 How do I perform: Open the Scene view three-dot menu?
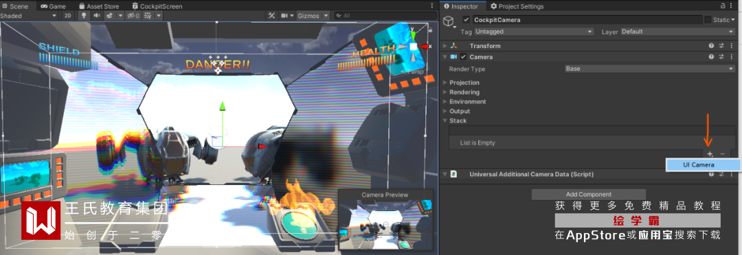(x=431, y=6)
